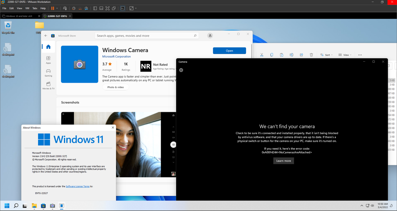This screenshot has width=397, height=211.
Task: Expand the Sort dropdown in File Explorer
Action: pos(326,55)
